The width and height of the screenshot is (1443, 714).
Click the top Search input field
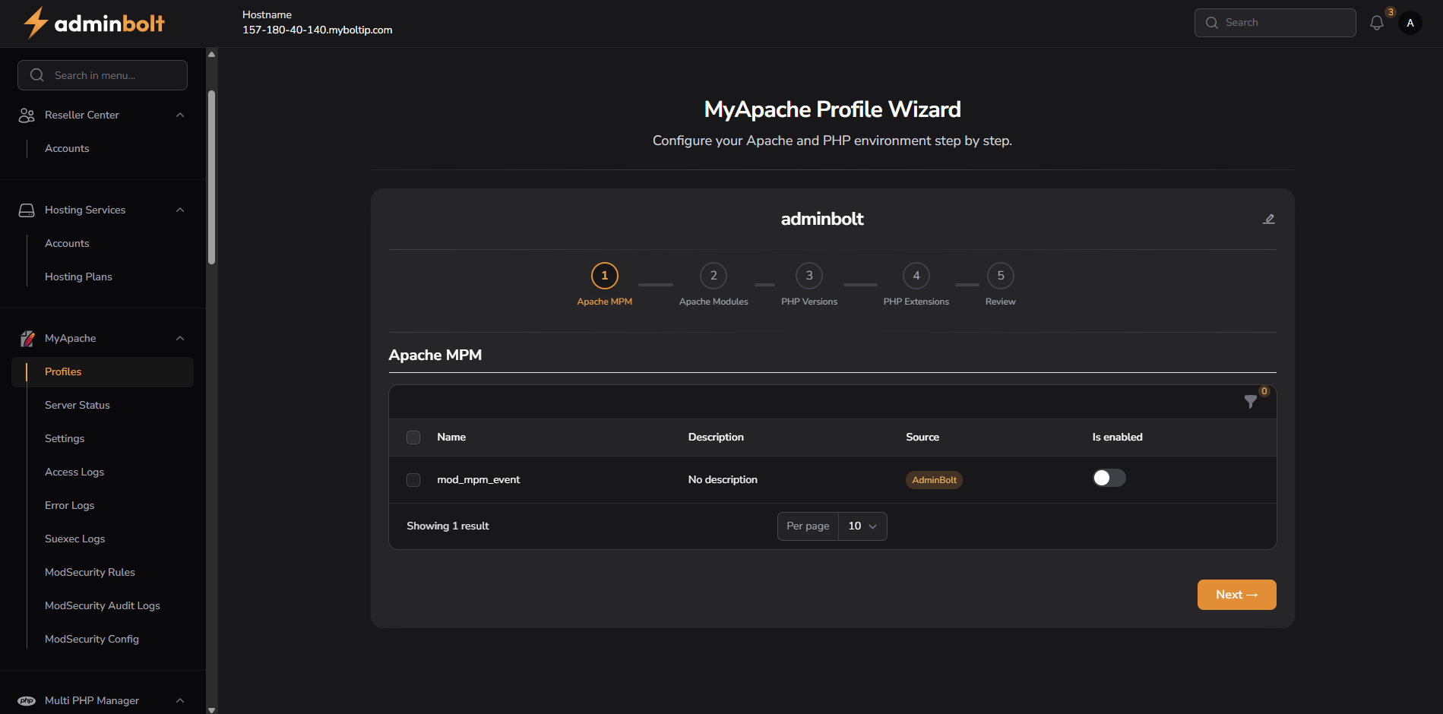pyautogui.click(x=1274, y=22)
